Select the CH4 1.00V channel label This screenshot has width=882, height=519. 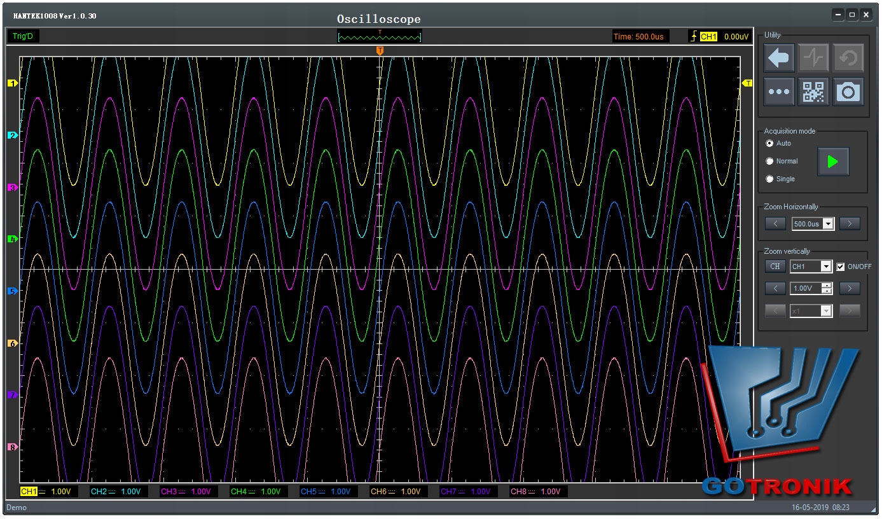(259, 492)
